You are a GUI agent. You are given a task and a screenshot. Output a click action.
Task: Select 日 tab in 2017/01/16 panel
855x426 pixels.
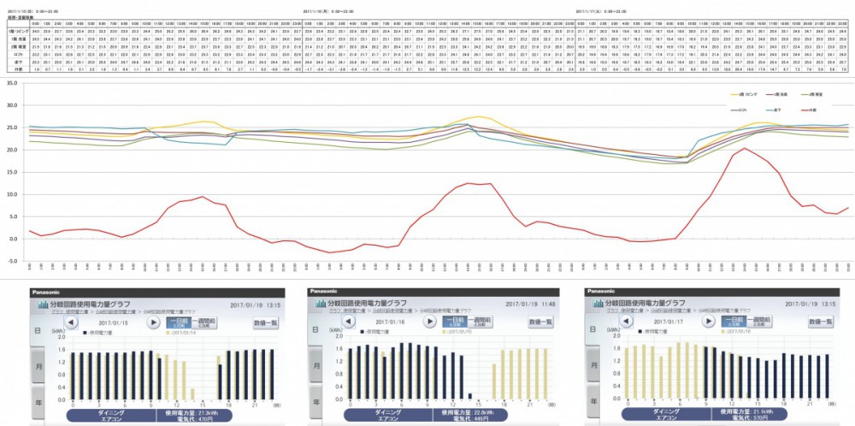pos(315,329)
